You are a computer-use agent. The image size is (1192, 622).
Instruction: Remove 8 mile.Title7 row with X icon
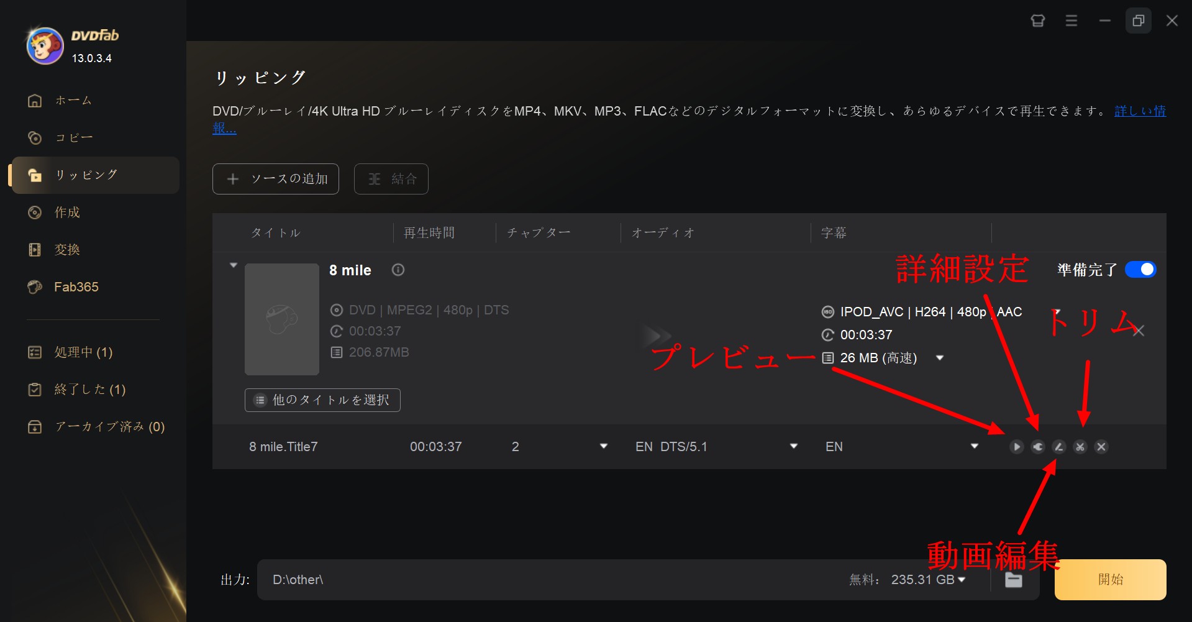click(x=1101, y=447)
